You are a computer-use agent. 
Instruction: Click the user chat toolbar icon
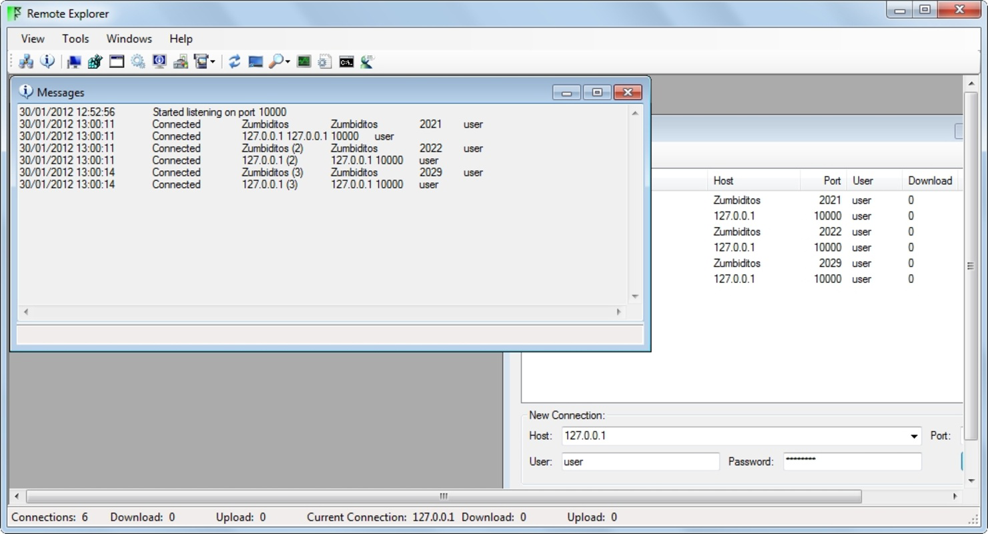366,61
